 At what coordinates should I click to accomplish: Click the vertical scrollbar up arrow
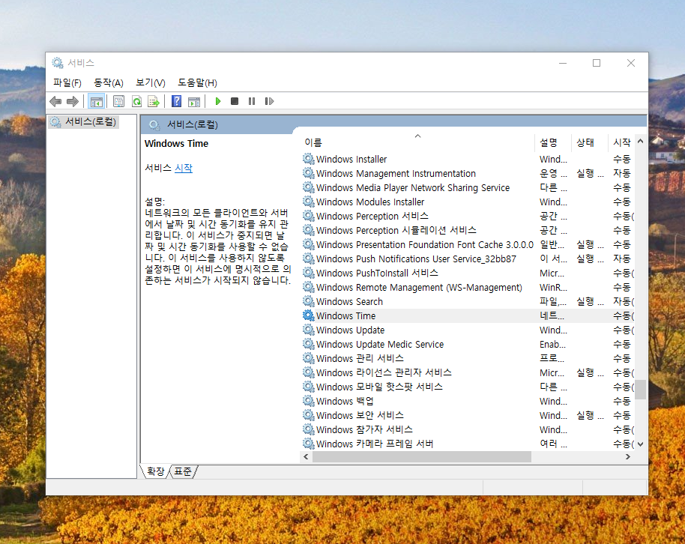[x=641, y=141]
